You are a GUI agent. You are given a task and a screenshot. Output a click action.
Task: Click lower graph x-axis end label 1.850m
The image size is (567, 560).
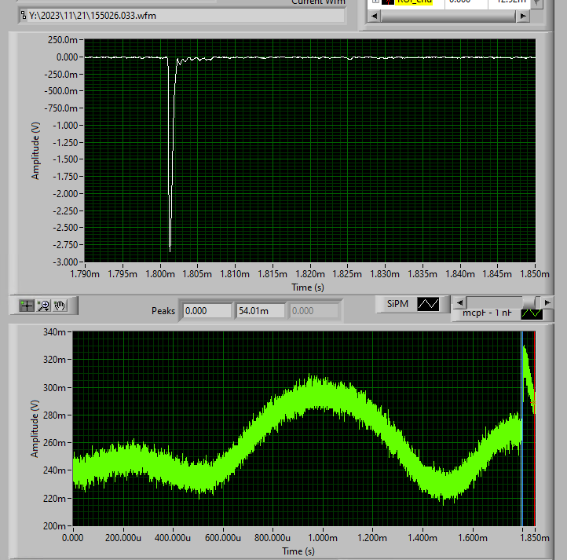535,538
